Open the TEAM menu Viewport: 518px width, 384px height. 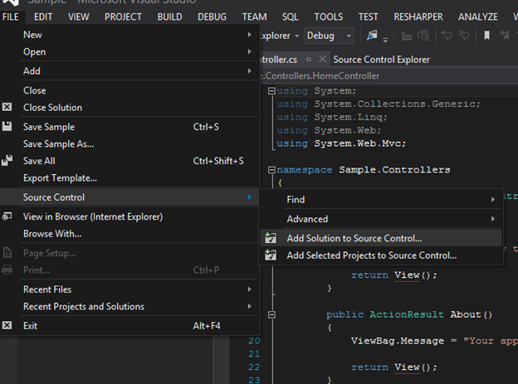254,17
